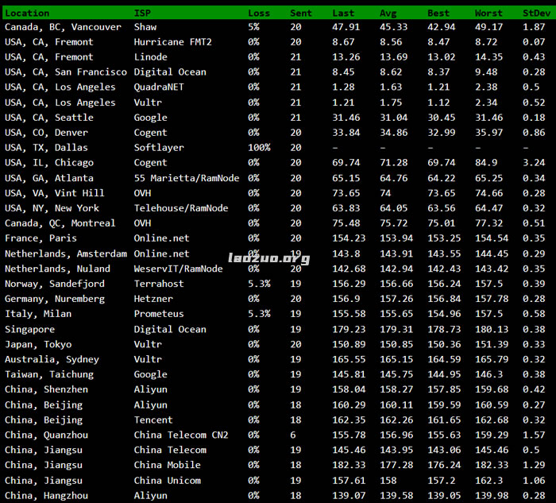556x503 pixels.
Task: Click the StDev column header
Action: pos(534,13)
